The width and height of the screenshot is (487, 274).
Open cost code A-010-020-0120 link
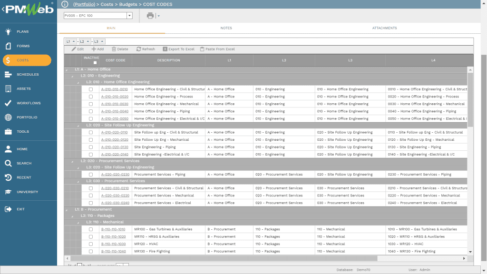click(x=115, y=140)
